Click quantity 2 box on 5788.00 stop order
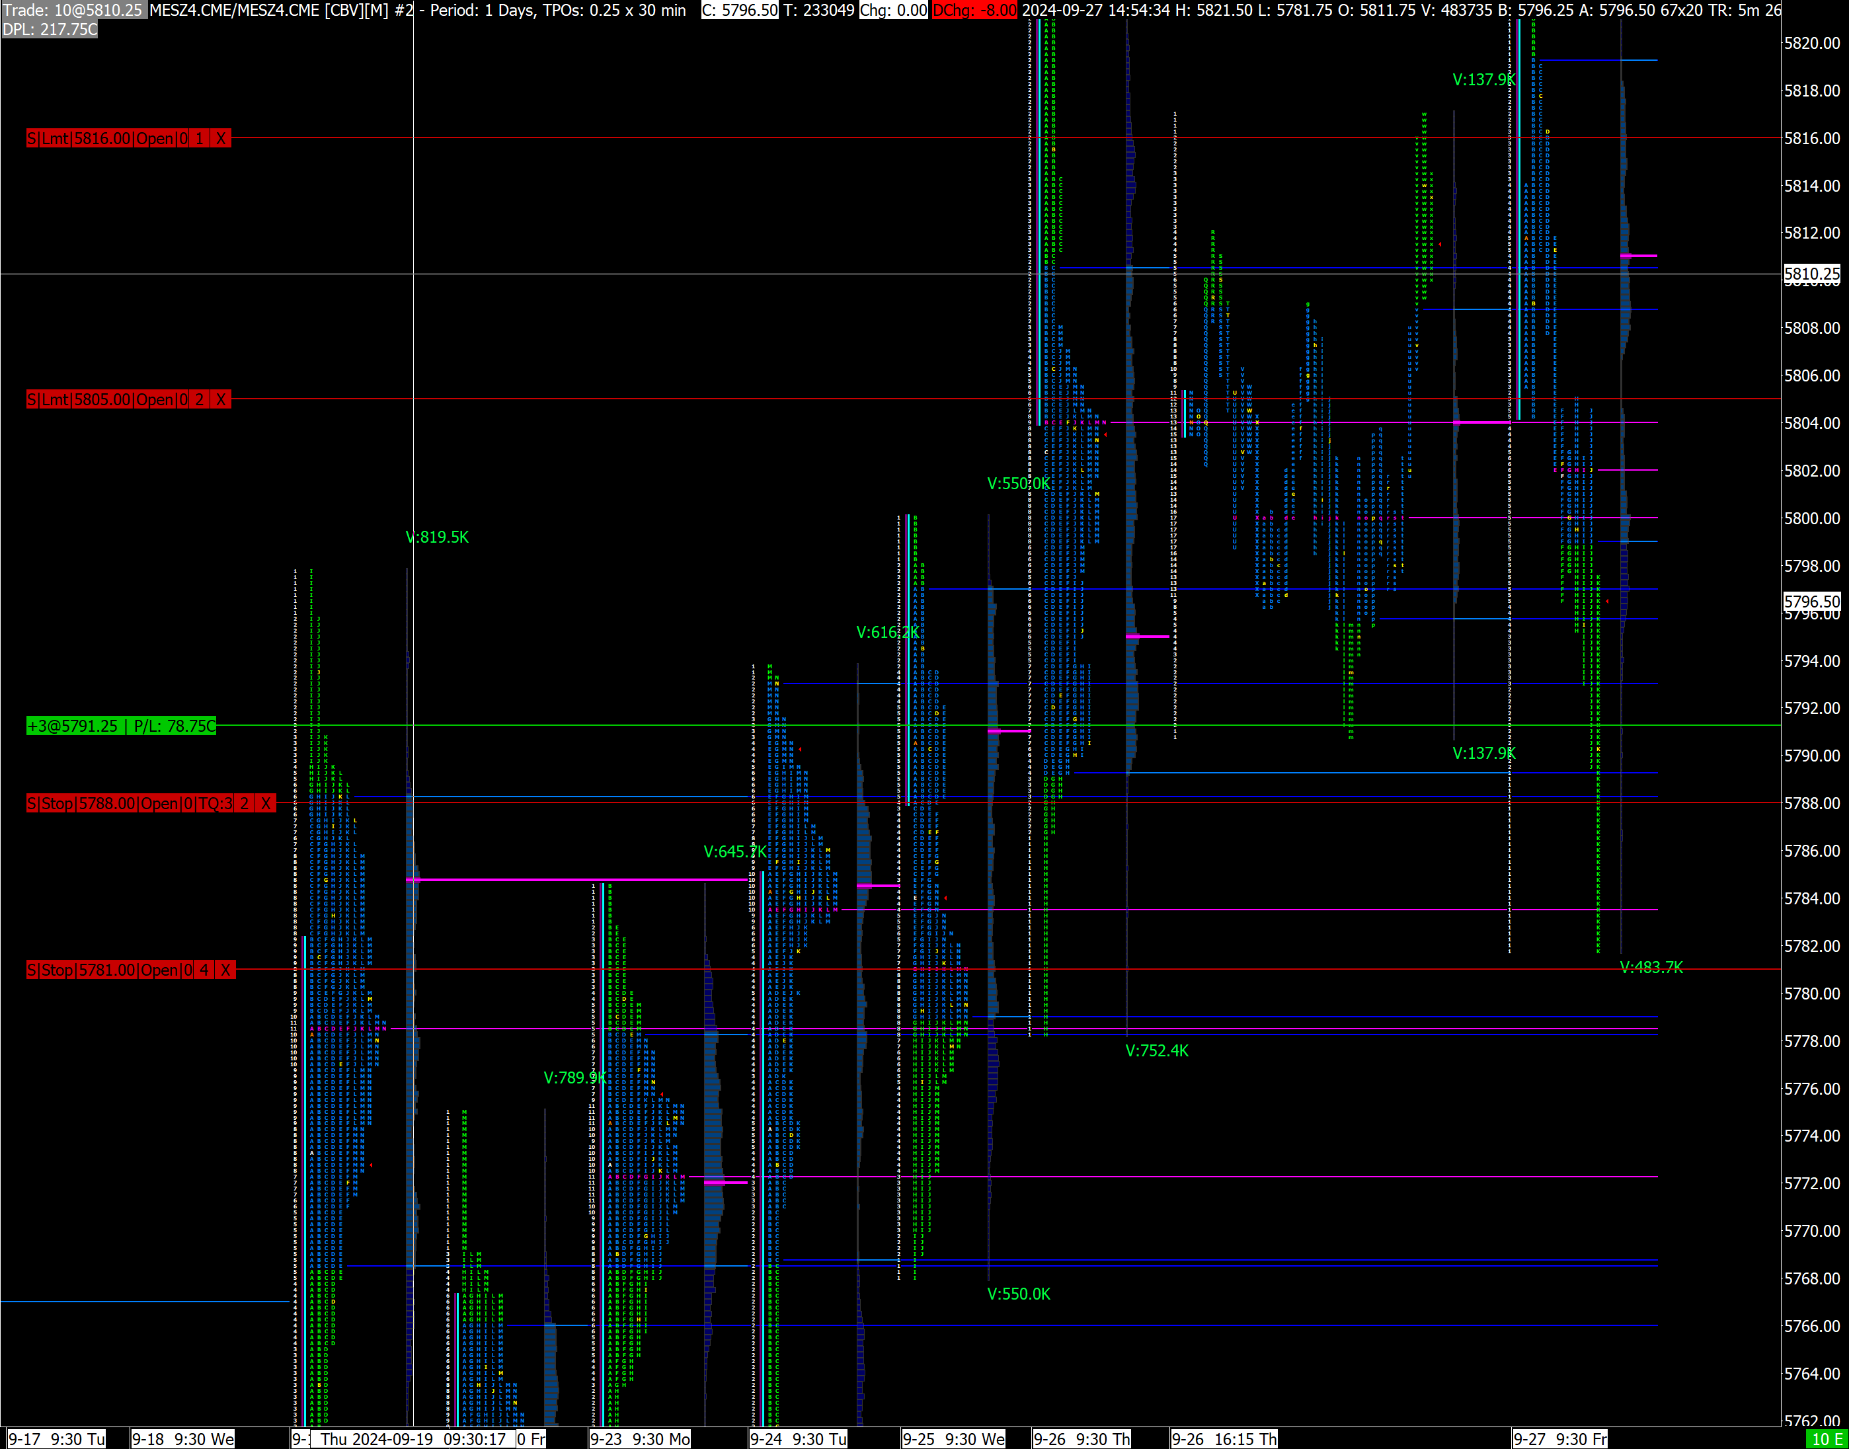Screen dimensions: 1849x1449 [245, 803]
